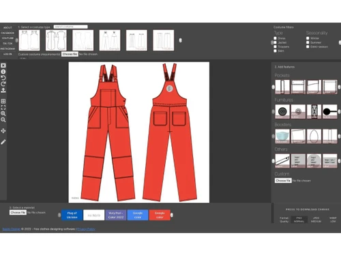This screenshot has height=256, width=341.
Task: Click the close X icon in left toolbar
Action: pyautogui.click(x=3, y=66)
